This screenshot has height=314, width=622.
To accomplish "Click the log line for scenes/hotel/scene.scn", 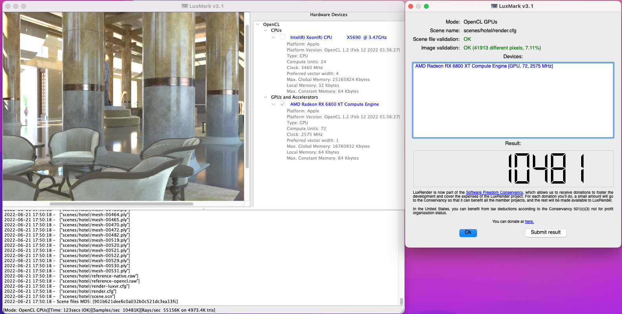I will (x=60, y=296).
